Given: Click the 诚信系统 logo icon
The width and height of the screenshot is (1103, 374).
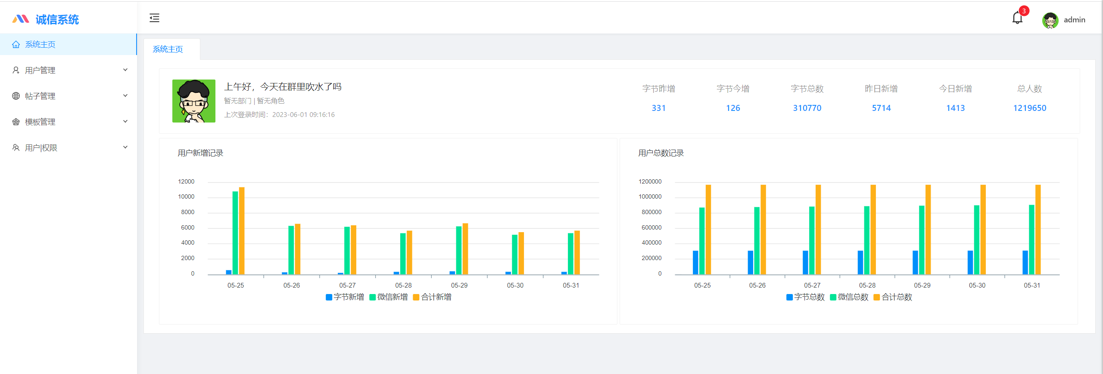Looking at the screenshot, I should click(x=20, y=19).
